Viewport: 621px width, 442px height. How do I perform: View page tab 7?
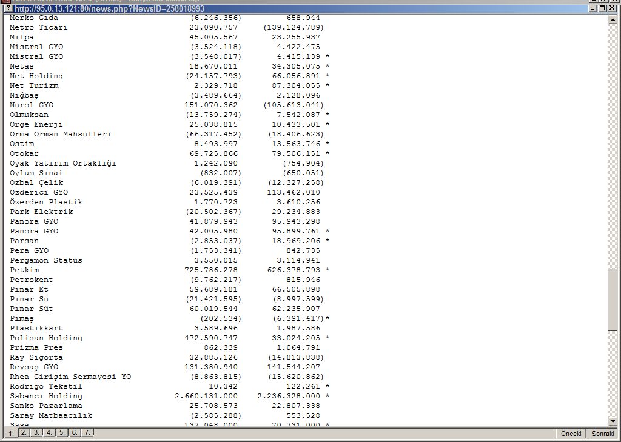[x=87, y=432]
